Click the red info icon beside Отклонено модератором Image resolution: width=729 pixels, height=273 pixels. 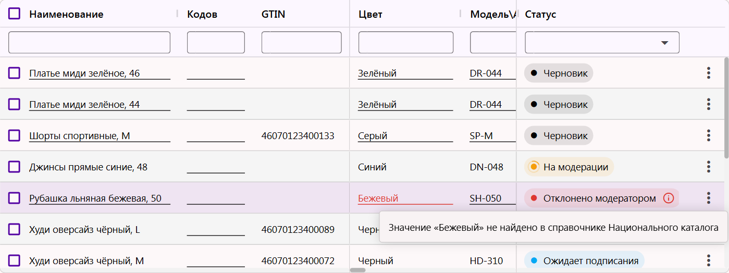[669, 198]
